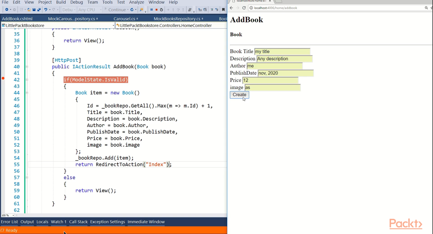The height and width of the screenshot is (234, 433).
Task: Collapse the if block at line 42
Action: click(26, 80)
